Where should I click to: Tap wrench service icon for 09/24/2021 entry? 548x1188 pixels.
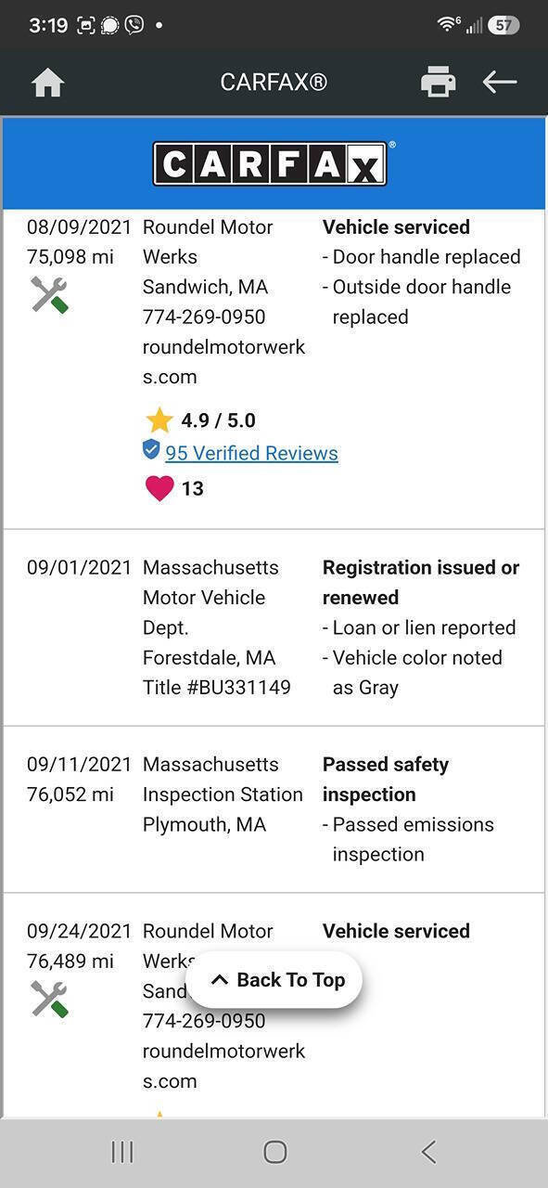click(x=49, y=1000)
